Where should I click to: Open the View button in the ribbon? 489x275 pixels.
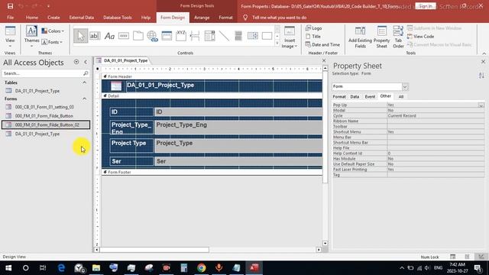(10, 37)
